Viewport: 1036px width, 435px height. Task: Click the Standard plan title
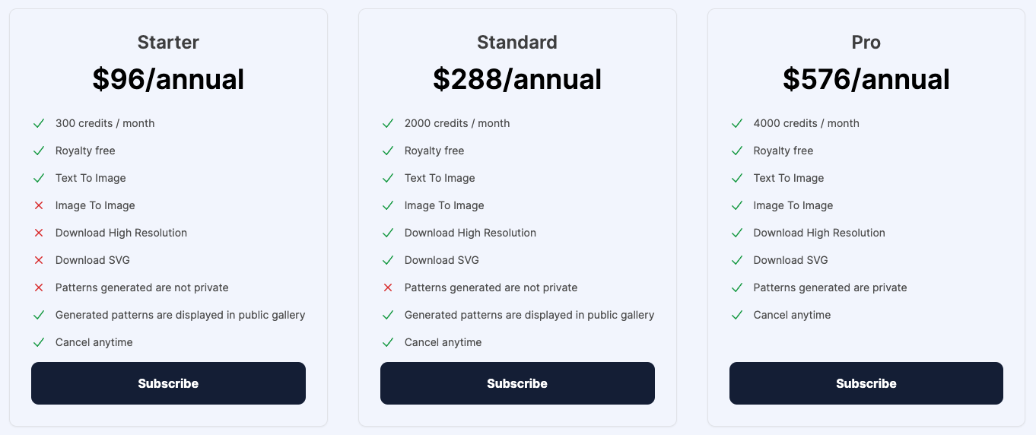(517, 43)
